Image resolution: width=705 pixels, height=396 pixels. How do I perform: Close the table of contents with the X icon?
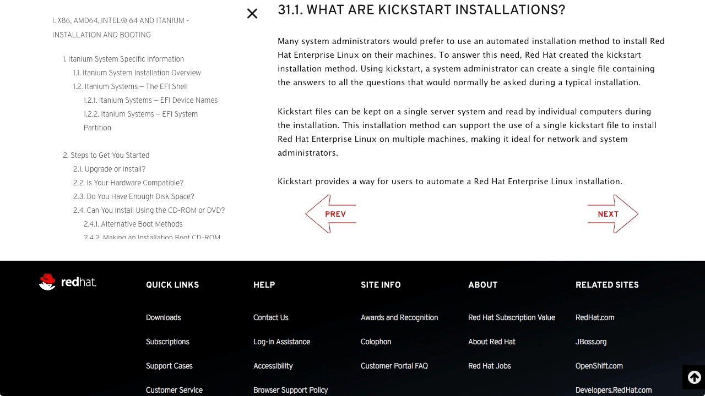pos(252,13)
